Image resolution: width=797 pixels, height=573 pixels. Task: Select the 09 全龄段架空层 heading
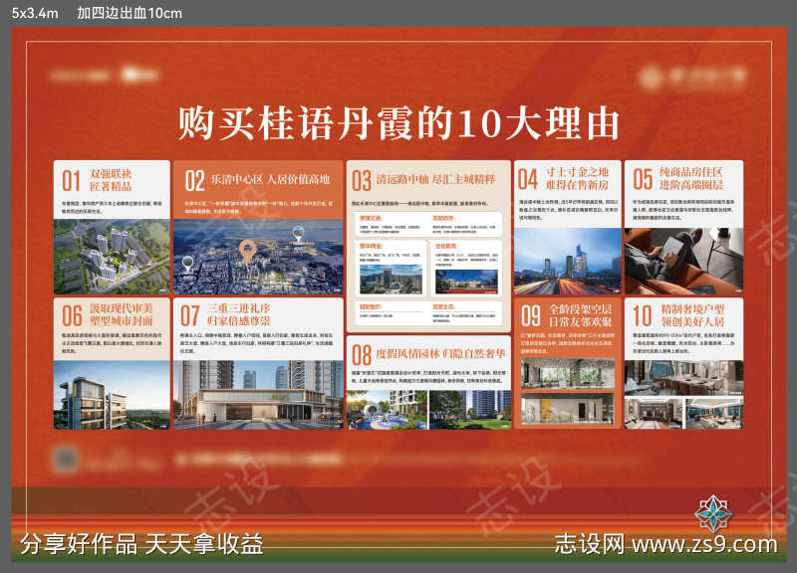point(567,315)
